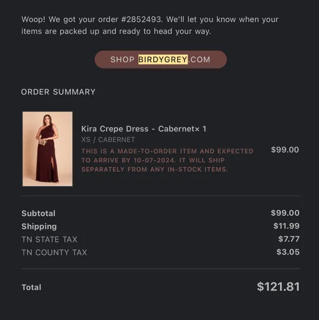The height and width of the screenshot is (320, 319).
Task: Click the Subtotal label
Action: tap(38, 213)
